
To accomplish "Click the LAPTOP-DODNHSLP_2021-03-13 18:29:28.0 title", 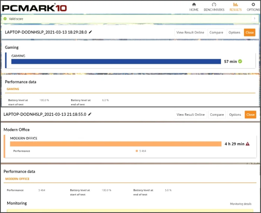I will pyautogui.click(x=46, y=32).
